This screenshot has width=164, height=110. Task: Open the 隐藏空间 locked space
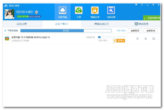[95, 12]
